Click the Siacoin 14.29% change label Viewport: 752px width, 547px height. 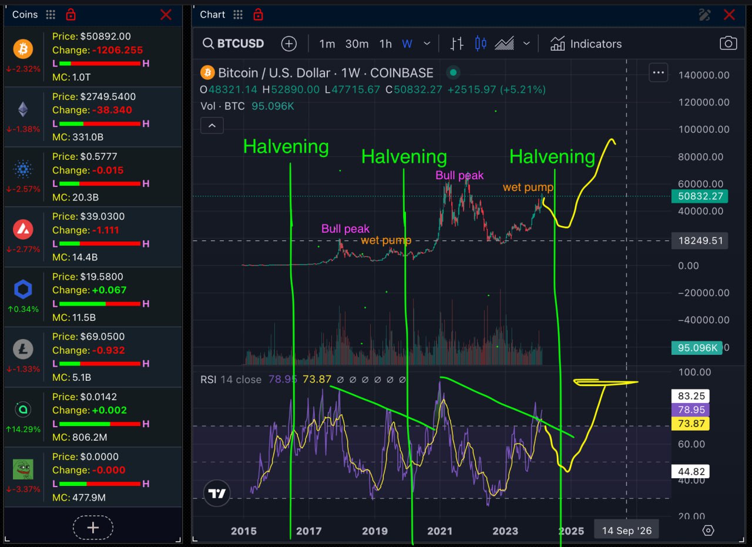click(x=23, y=429)
